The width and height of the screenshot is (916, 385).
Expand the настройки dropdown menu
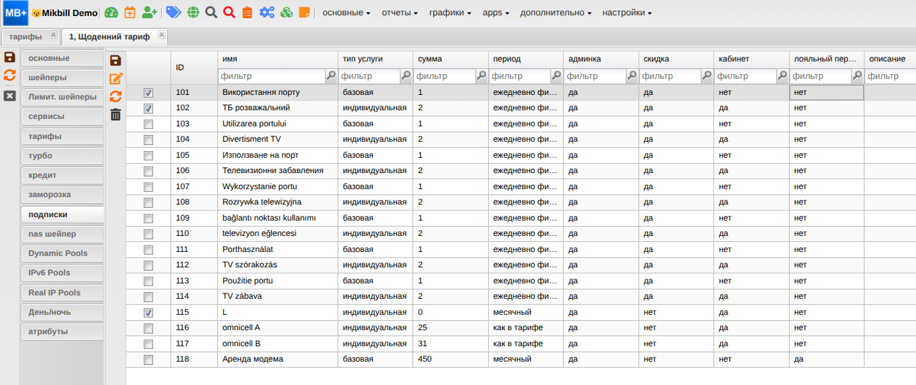click(626, 13)
